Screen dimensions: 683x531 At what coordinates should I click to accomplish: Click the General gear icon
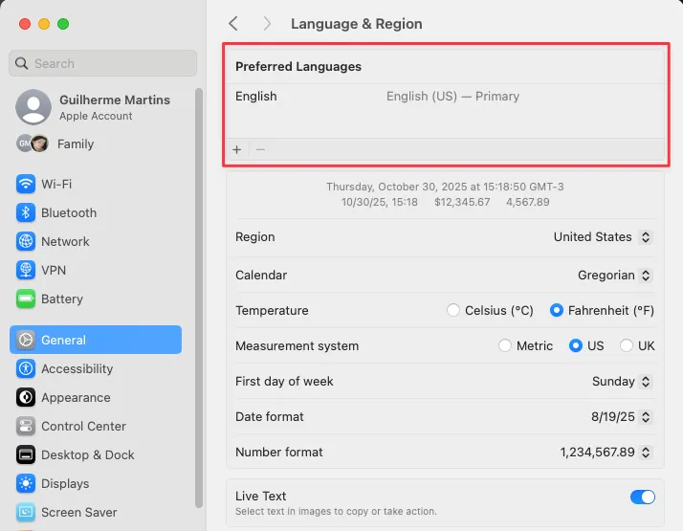click(x=26, y=340)
